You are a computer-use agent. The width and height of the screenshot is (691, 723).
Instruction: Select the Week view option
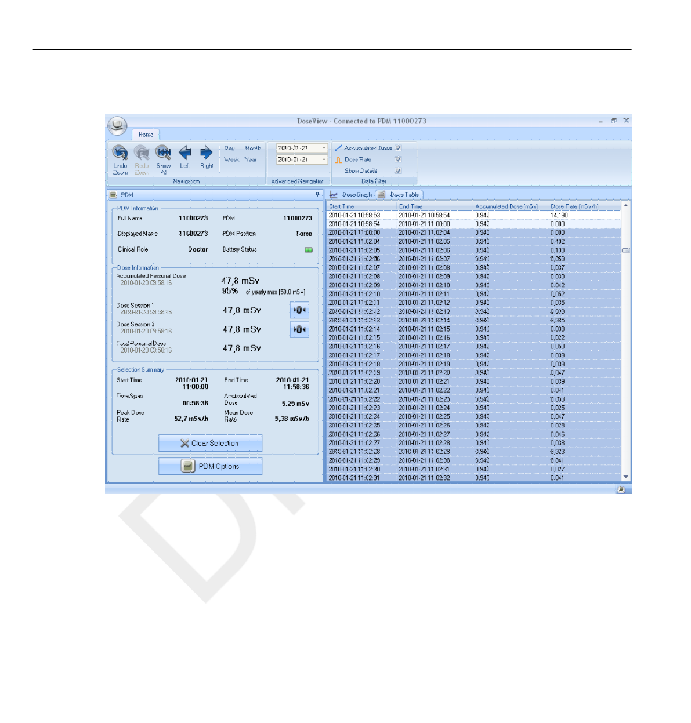(x=231, y=159)
